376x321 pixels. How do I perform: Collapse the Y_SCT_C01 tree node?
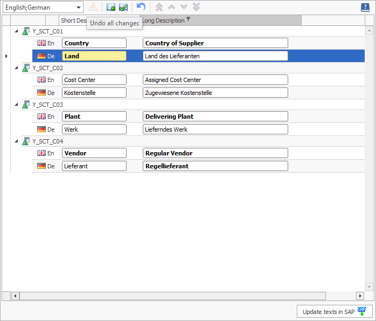pyautogui.click(x=16, y=31)
